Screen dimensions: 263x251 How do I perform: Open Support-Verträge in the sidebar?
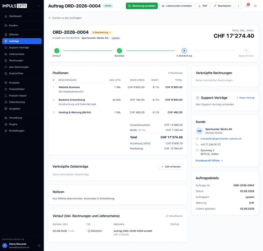point(22,47)
